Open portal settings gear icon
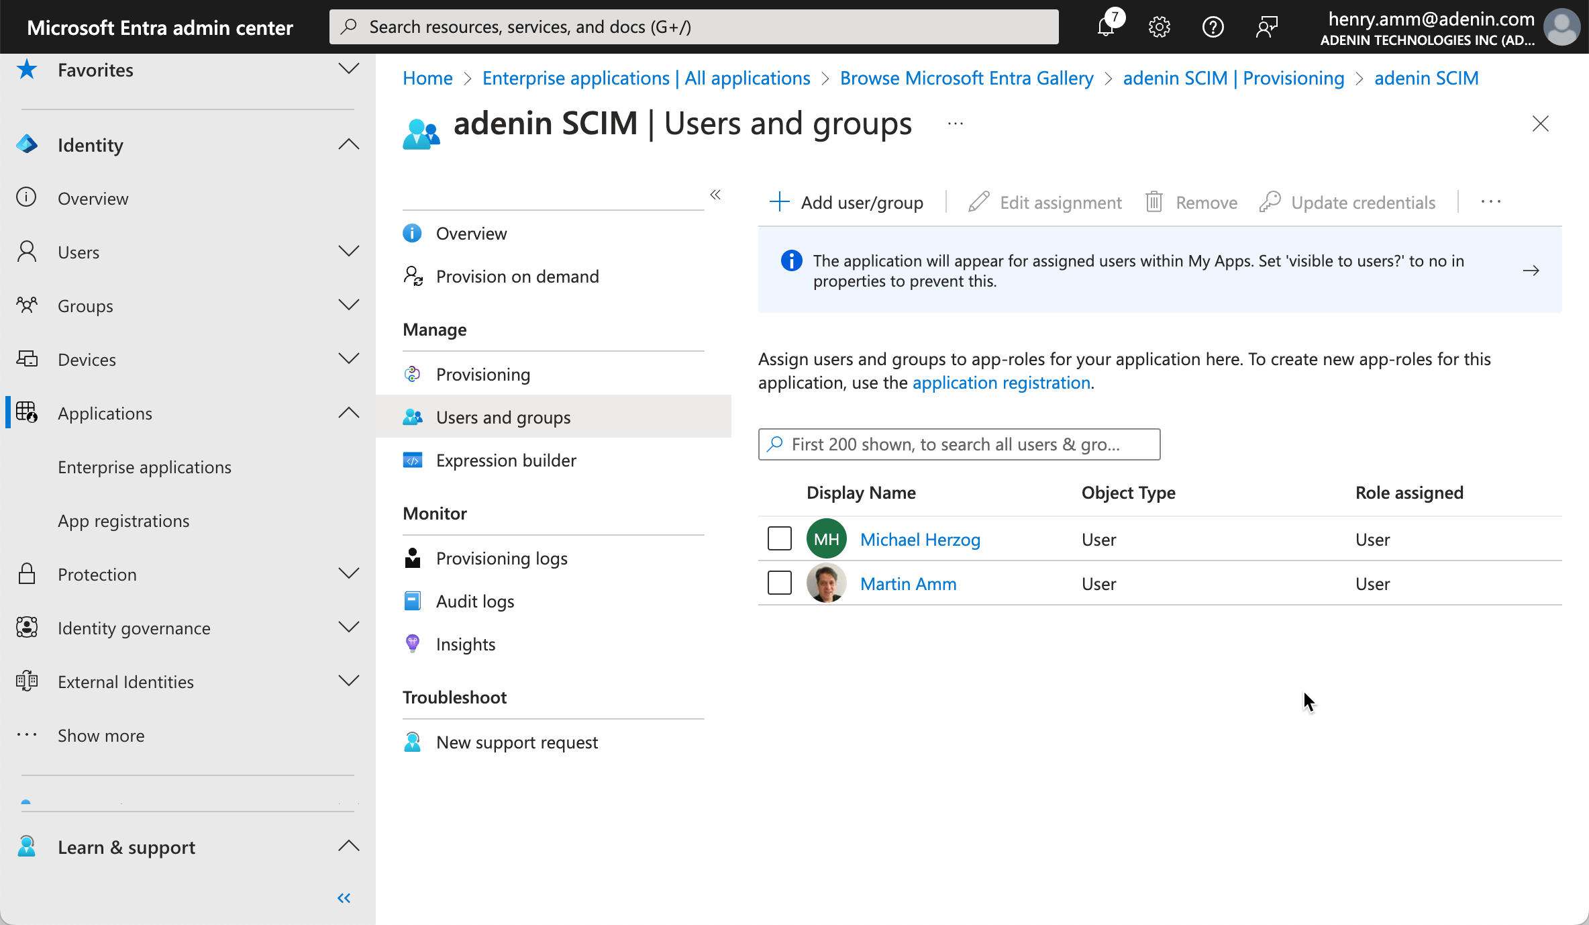The height and width of the screenshot is (925, 1589). 1159,27
